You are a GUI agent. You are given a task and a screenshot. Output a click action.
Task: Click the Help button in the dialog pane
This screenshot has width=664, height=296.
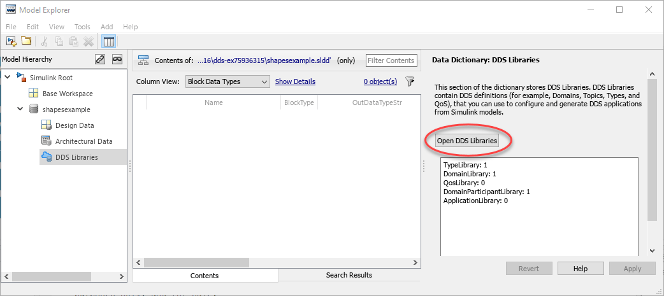click(x=580, y=269)
